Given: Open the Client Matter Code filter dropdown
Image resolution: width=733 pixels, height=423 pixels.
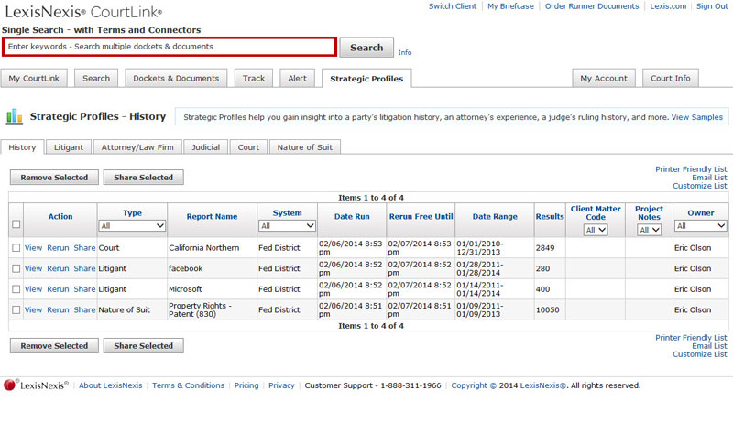Looking at the screenshot, I should point(596,230).
